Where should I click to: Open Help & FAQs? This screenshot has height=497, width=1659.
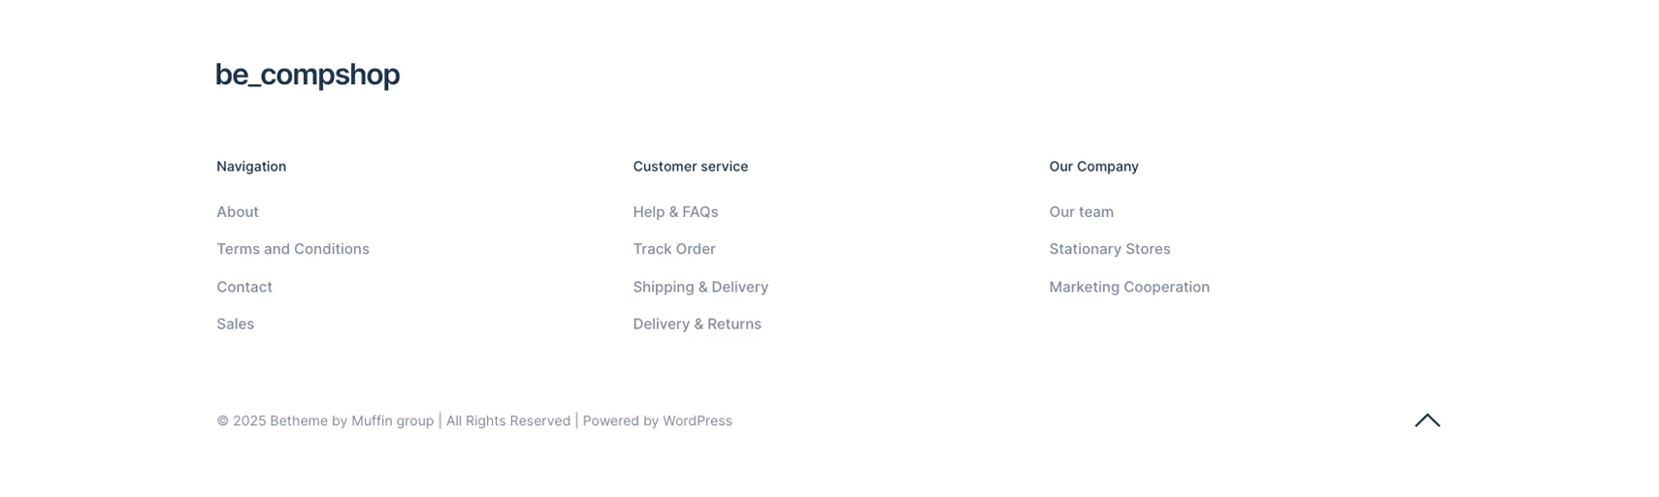[675, 212]
